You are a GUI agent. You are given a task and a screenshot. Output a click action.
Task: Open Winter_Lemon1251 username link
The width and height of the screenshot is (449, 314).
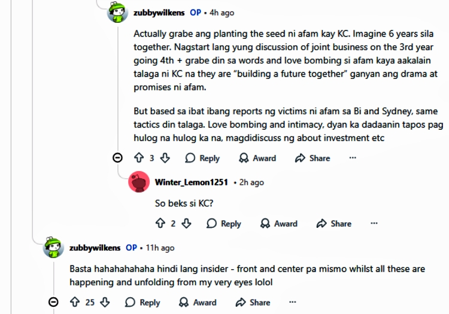pyautogui.click(x=191, y=182)
